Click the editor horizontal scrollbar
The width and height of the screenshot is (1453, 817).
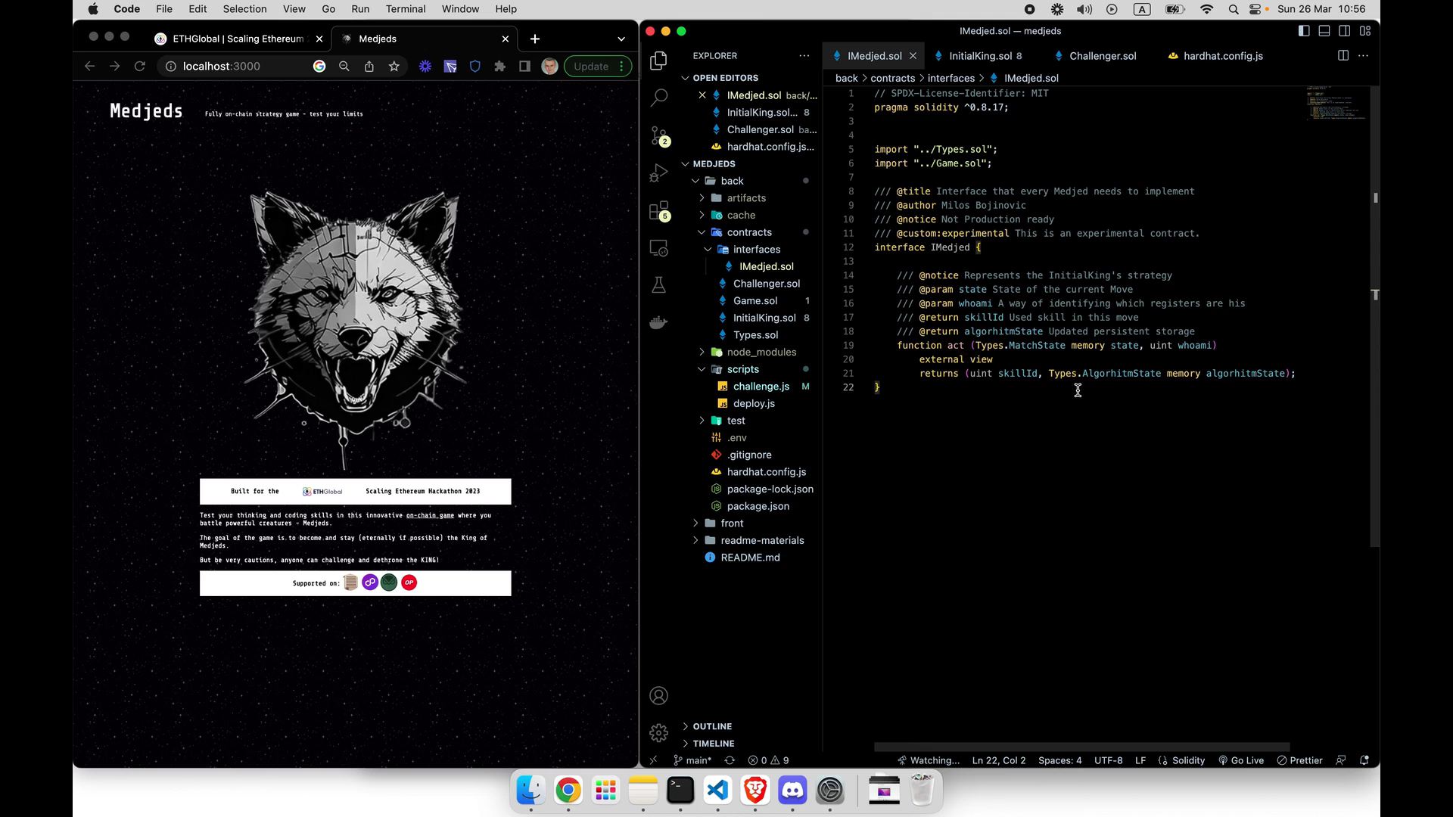[x=1081, y=747]
